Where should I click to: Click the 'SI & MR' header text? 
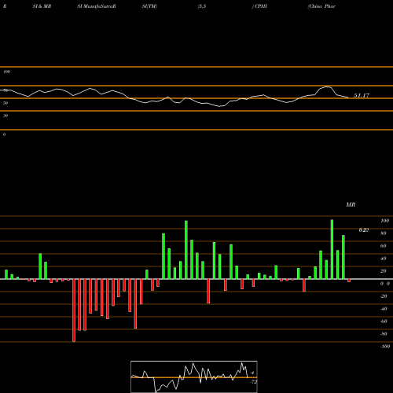[42, 6]
